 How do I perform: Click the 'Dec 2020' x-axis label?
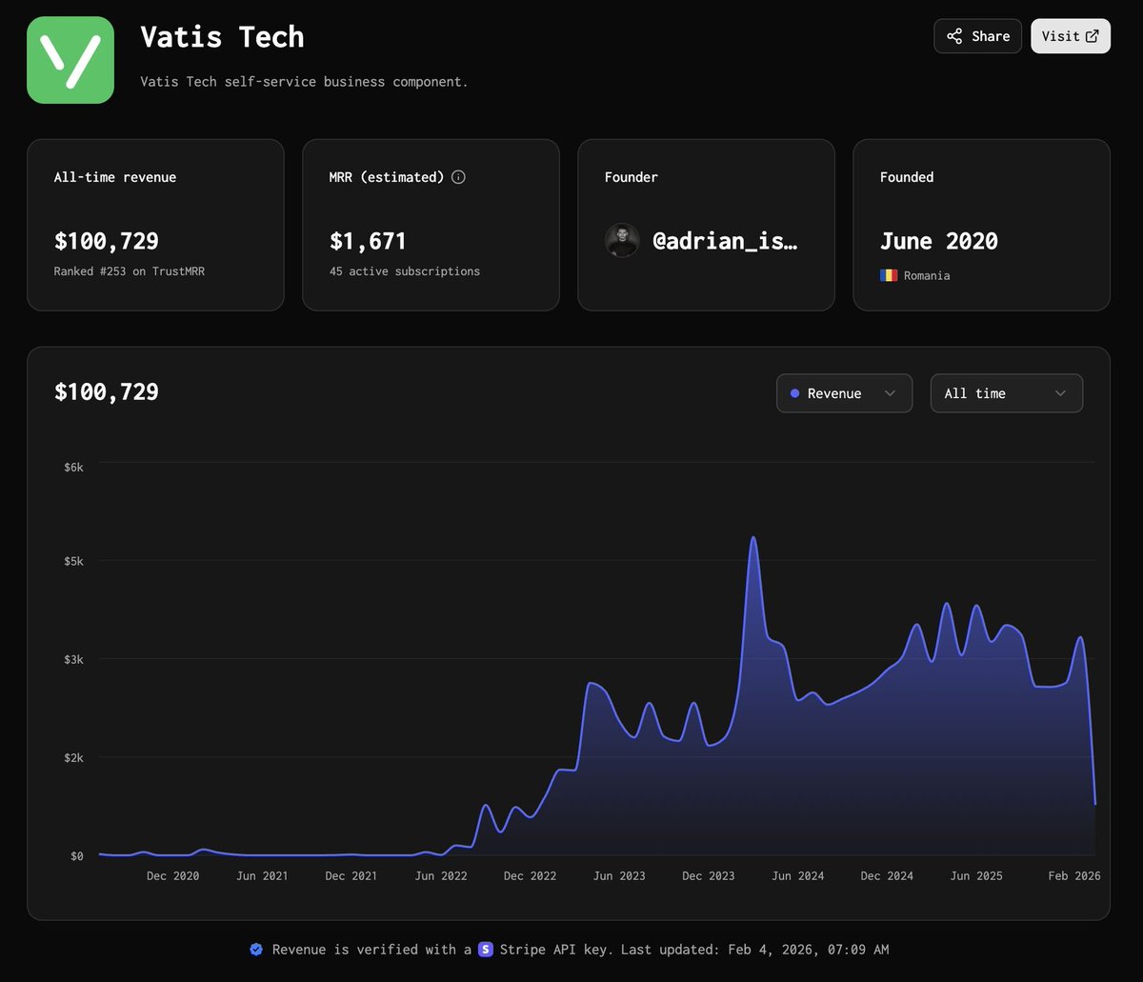pyautogui.click(x=173, y=876)
